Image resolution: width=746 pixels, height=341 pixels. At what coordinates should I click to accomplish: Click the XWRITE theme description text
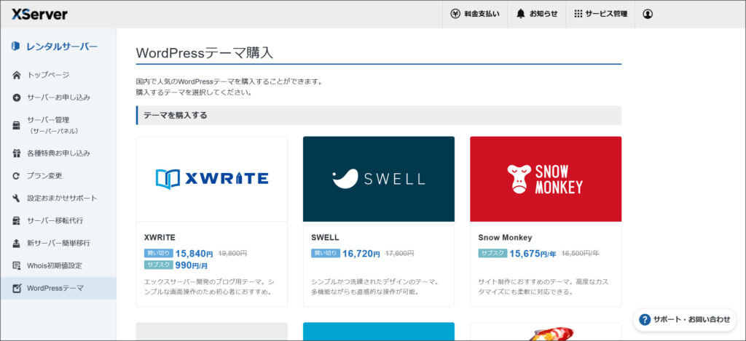point(209,287)
